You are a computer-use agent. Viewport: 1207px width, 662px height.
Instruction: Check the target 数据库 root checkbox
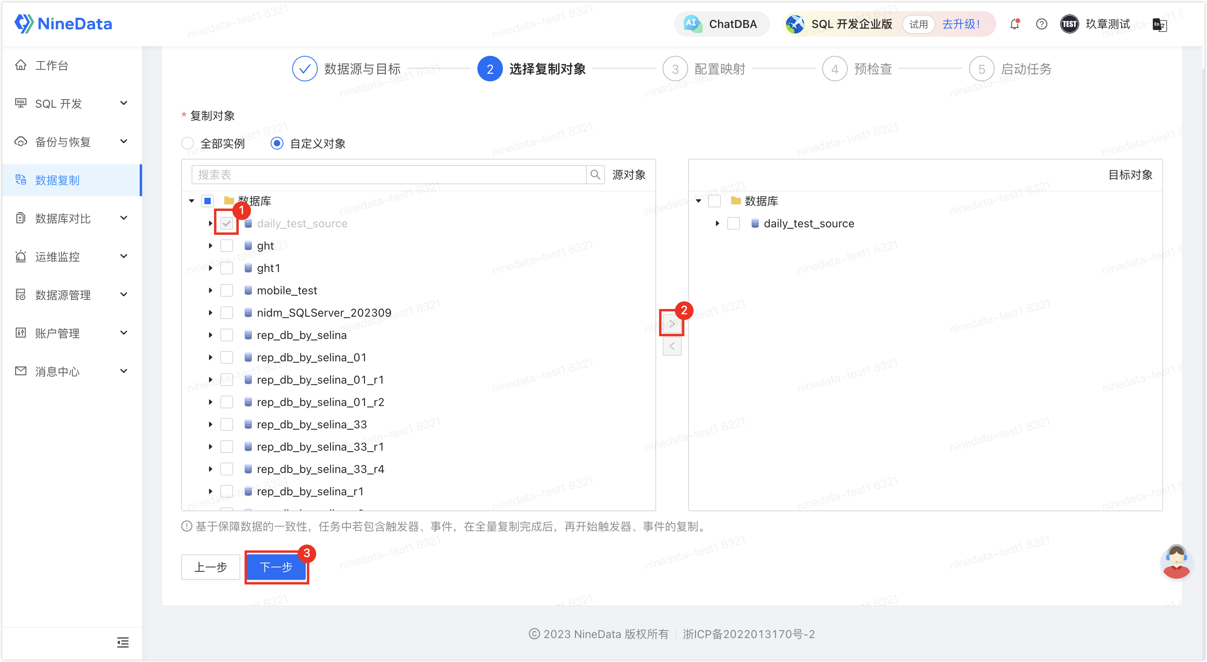click(714, 201)
